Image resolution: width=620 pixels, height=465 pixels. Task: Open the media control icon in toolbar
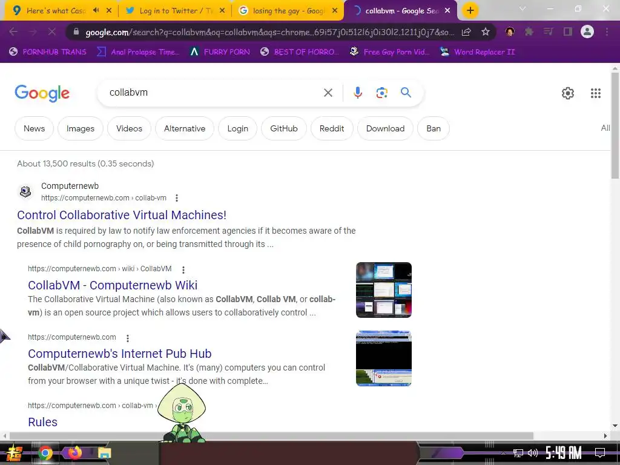coord(549,31)
